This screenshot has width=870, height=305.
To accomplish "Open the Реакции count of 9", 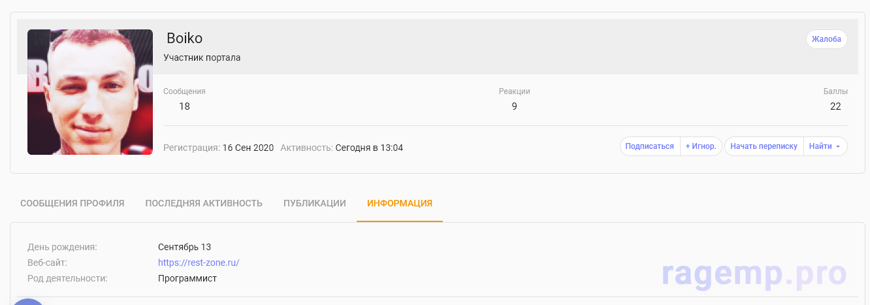I will click(514, 106).
